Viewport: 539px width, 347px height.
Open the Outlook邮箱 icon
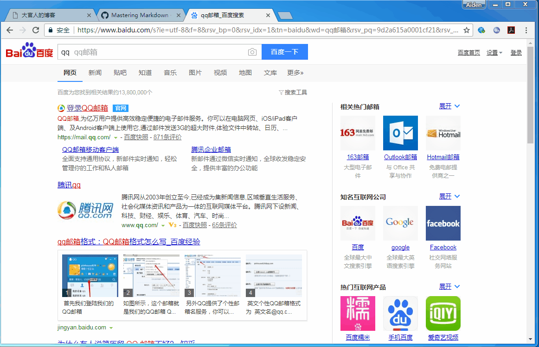[400, 133]
